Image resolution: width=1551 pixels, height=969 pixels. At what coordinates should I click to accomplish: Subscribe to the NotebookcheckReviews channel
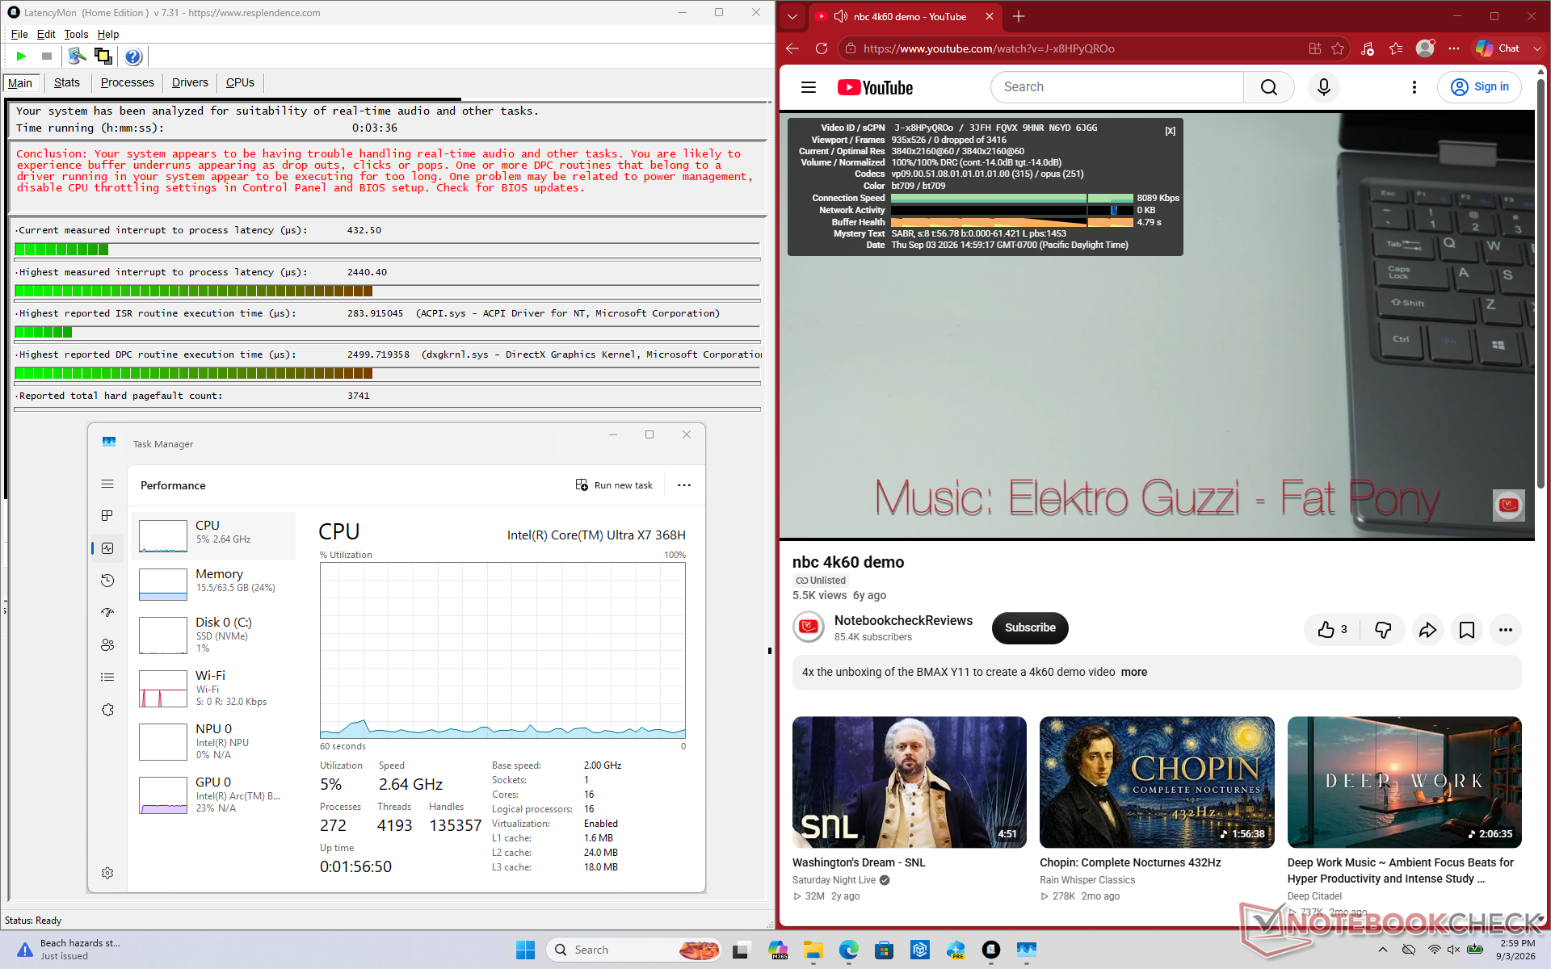(1030, 628)
